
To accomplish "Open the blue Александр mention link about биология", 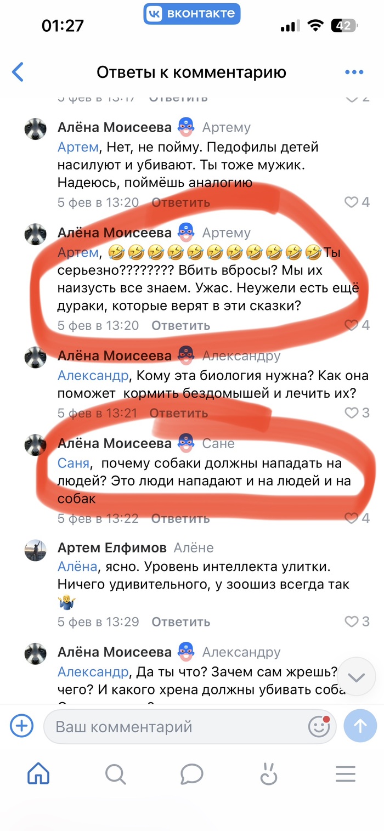I will [x=93, y=376].
